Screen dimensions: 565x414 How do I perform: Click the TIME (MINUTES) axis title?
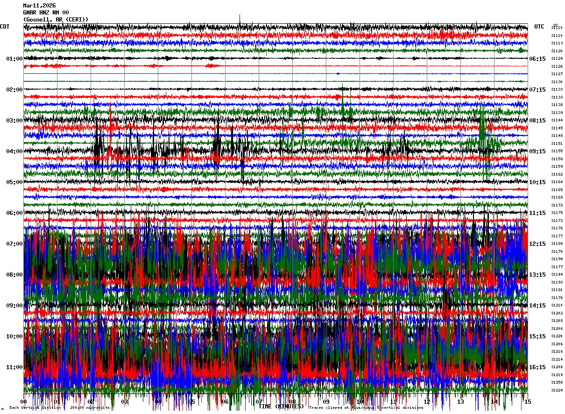point(281,407)
